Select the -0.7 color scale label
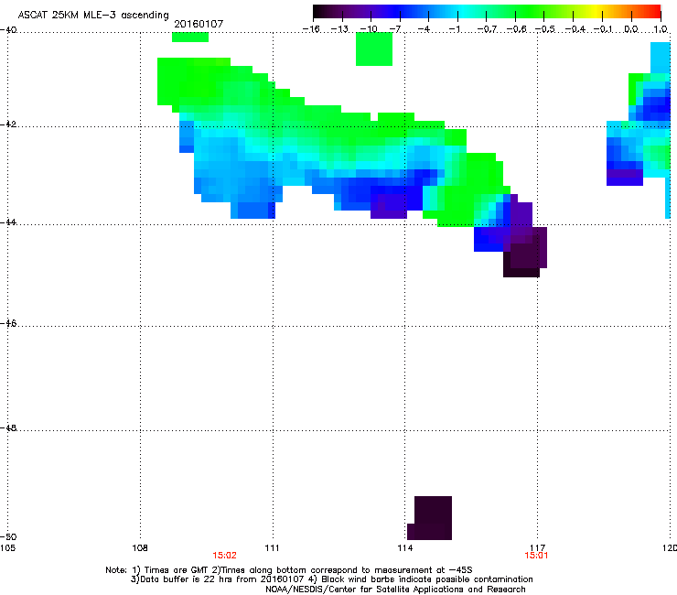The image size is (677, 595). point(487,29)
